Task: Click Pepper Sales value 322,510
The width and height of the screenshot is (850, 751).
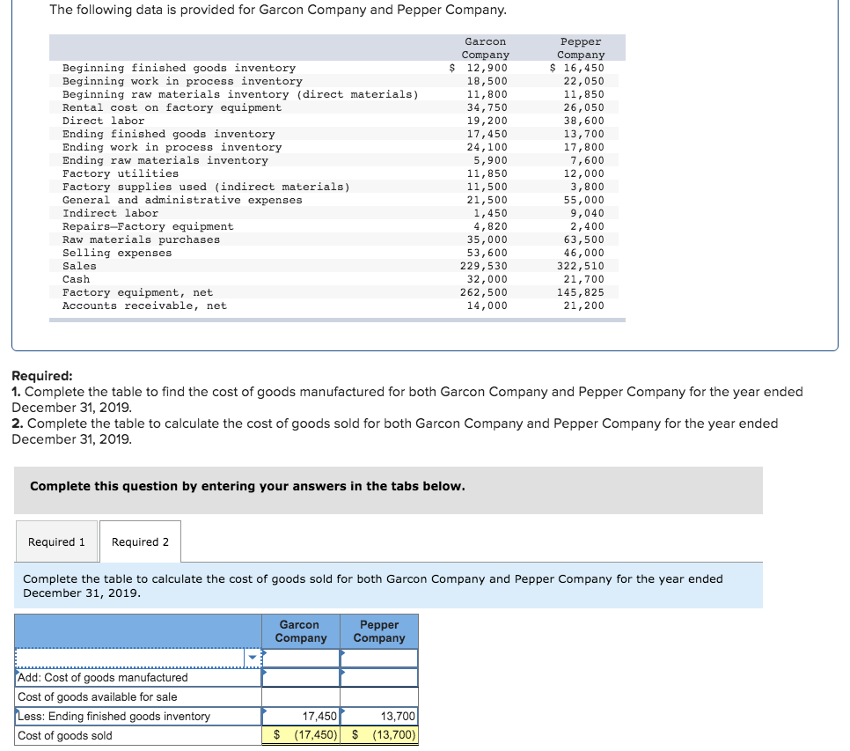Action: (581, 266)
